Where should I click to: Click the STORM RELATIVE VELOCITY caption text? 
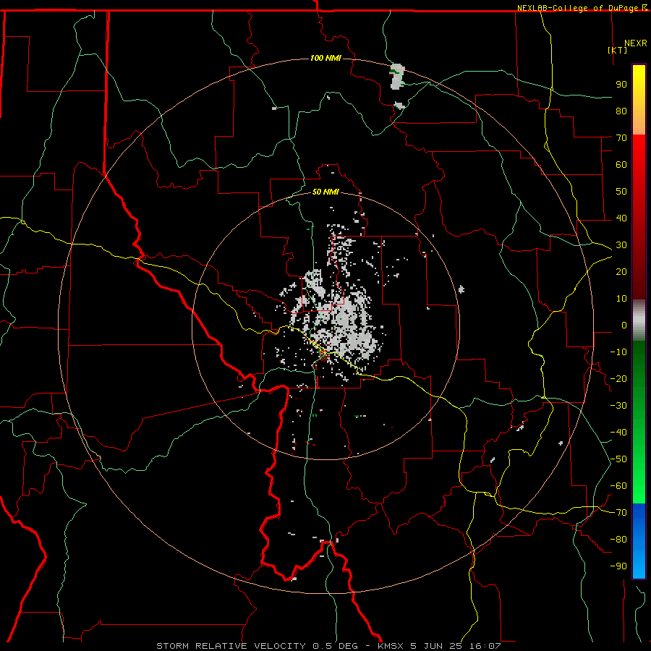coord(231,646)
